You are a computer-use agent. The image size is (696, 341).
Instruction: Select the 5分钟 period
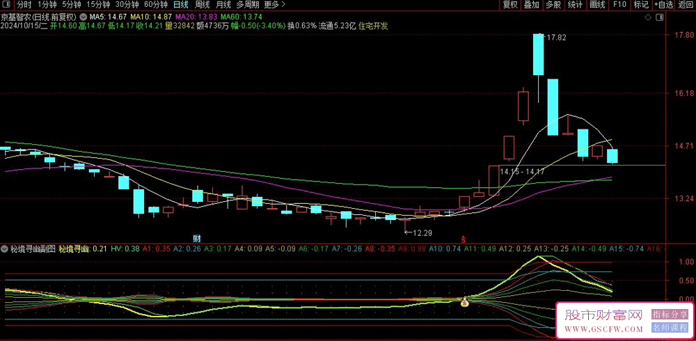coord(72,5)
